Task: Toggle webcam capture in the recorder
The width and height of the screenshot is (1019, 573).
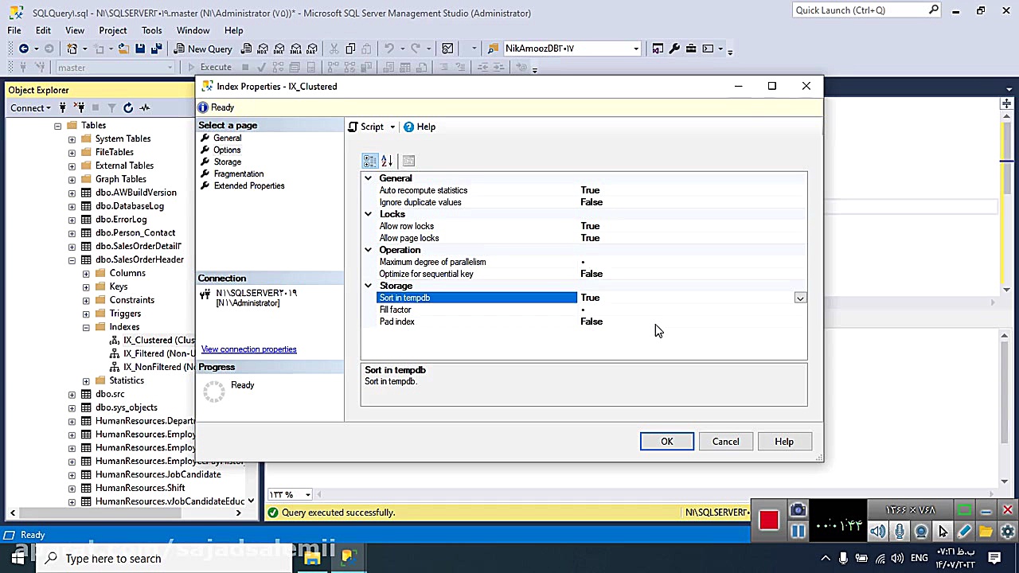Action: [x=921, y=532]
